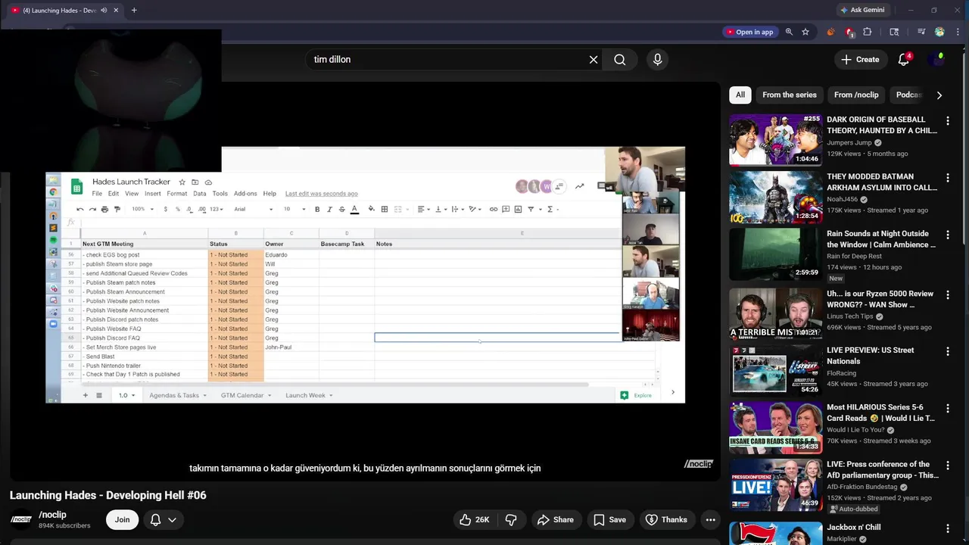Open the Chrome three-dot menu
The height and width of the screenshot is (545, 969).
[958, 32]
